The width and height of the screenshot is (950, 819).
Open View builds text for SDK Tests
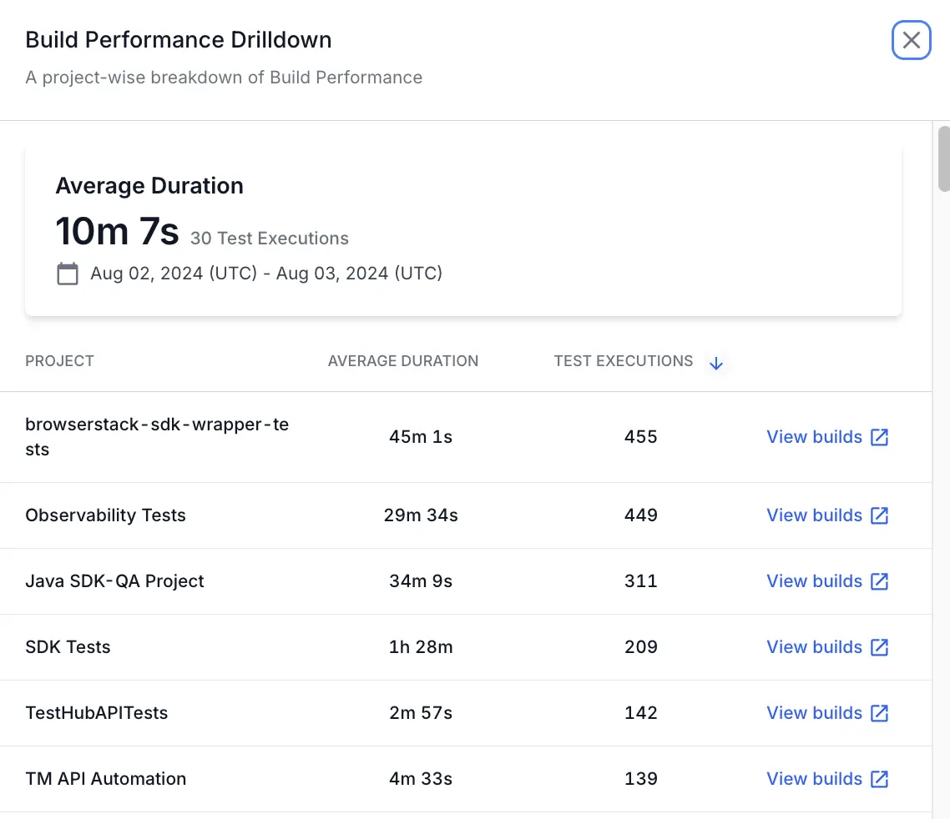pyautogui.click(x=814, y=647)
